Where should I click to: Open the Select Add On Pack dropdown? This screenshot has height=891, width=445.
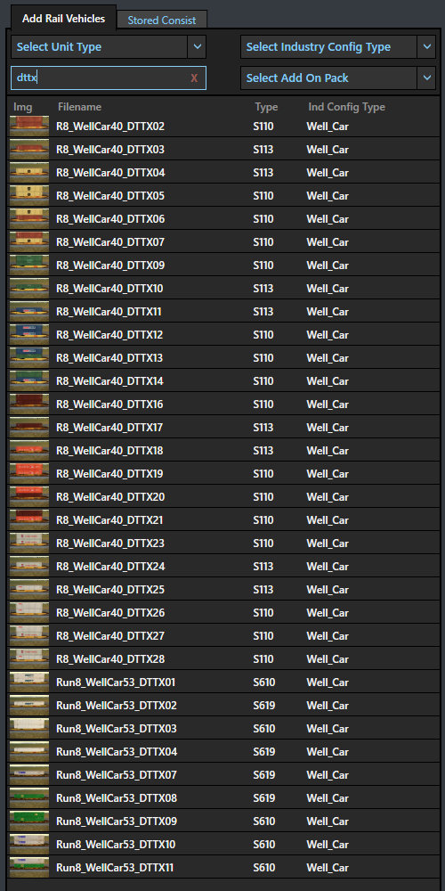337,78
